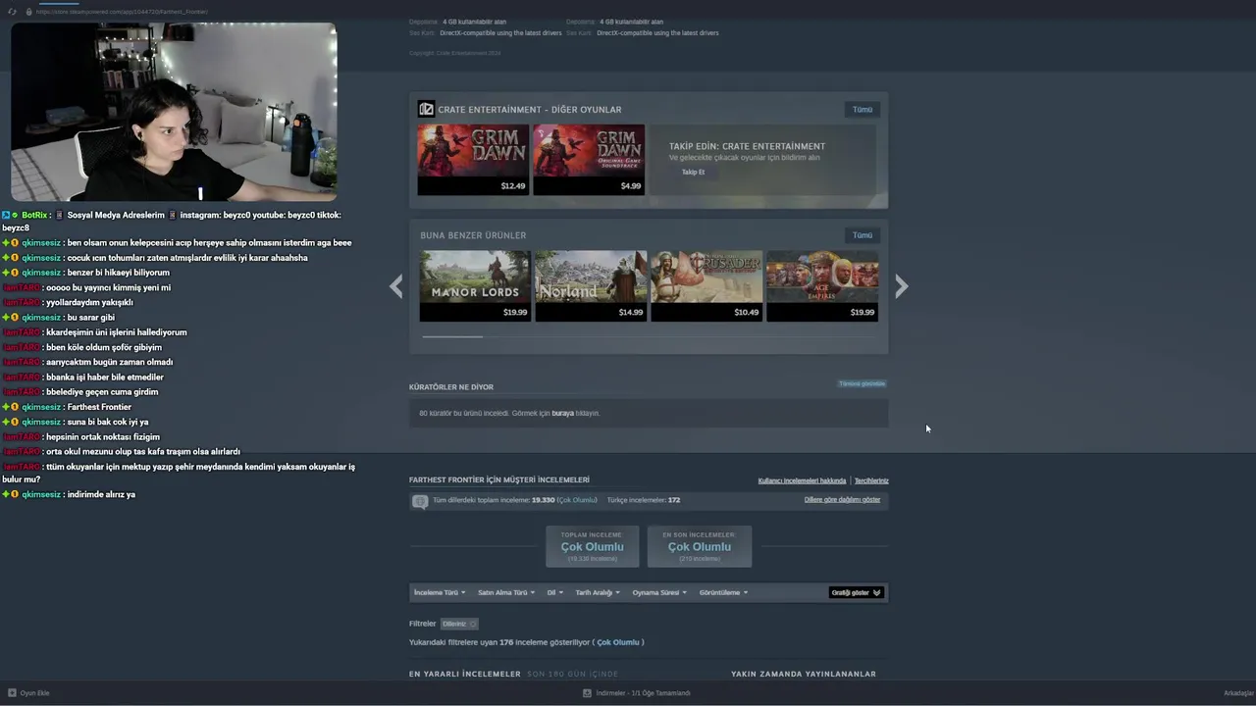Viewport: 1256px width, 706px height.
Task: Click the downloads icon in the bottom bar
Action: click(587, 693)
